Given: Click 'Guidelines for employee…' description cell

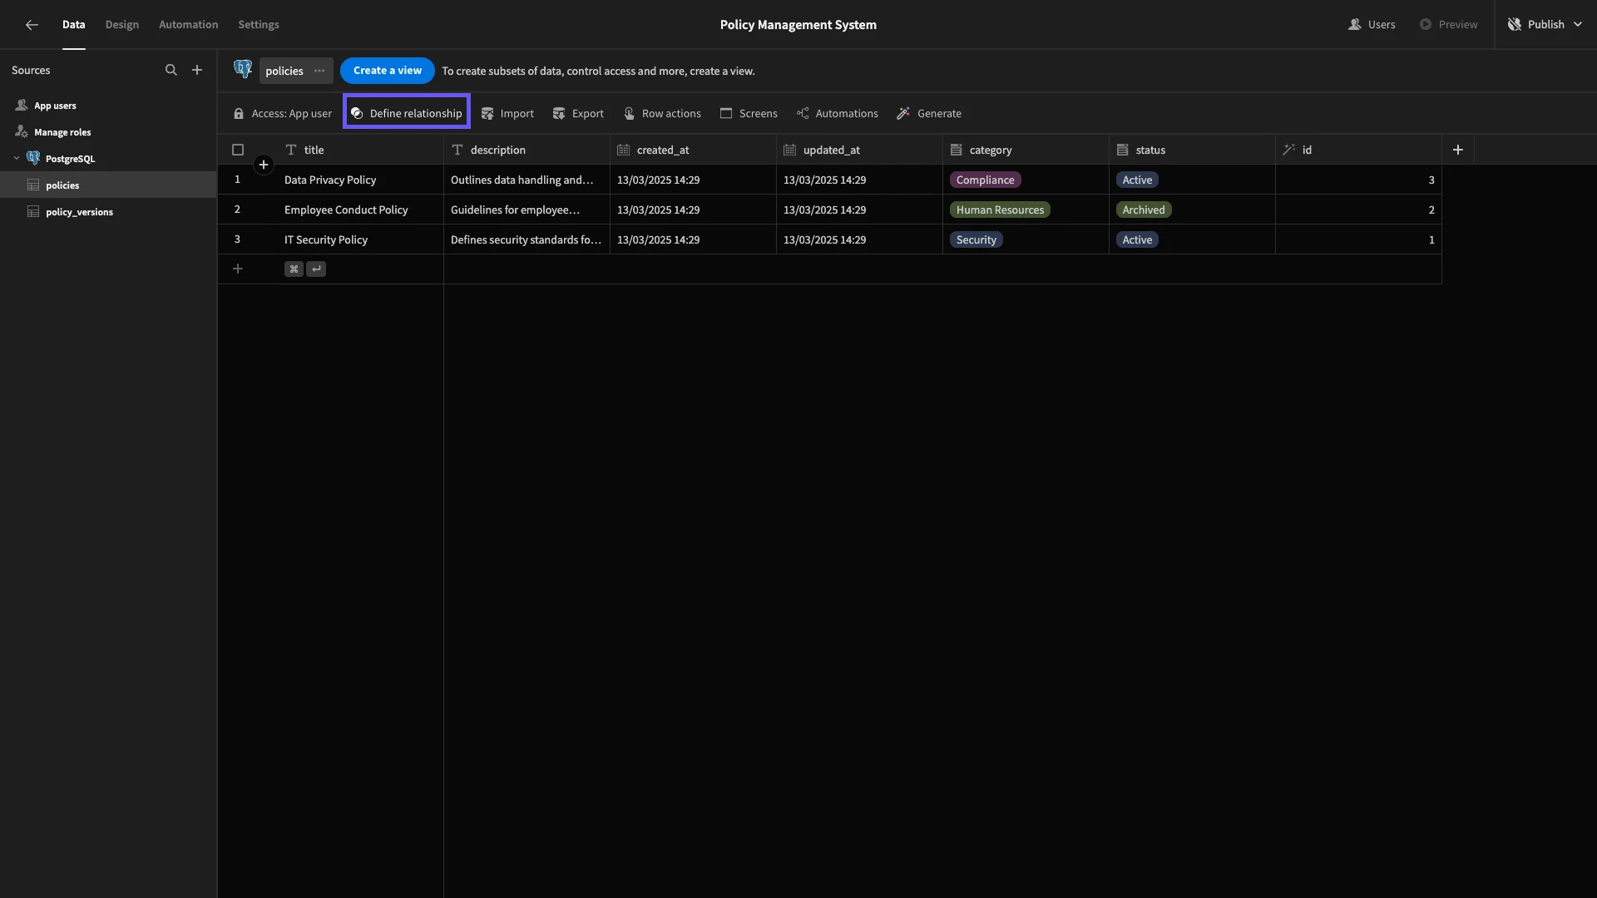Looking at the screenshot, I should click(x=527, y=210).
